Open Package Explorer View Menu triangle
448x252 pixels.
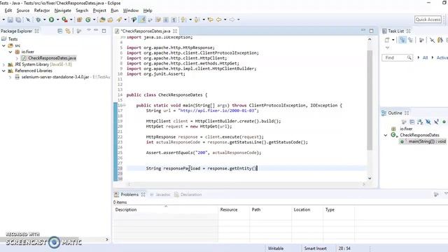[x=89, y=30]
